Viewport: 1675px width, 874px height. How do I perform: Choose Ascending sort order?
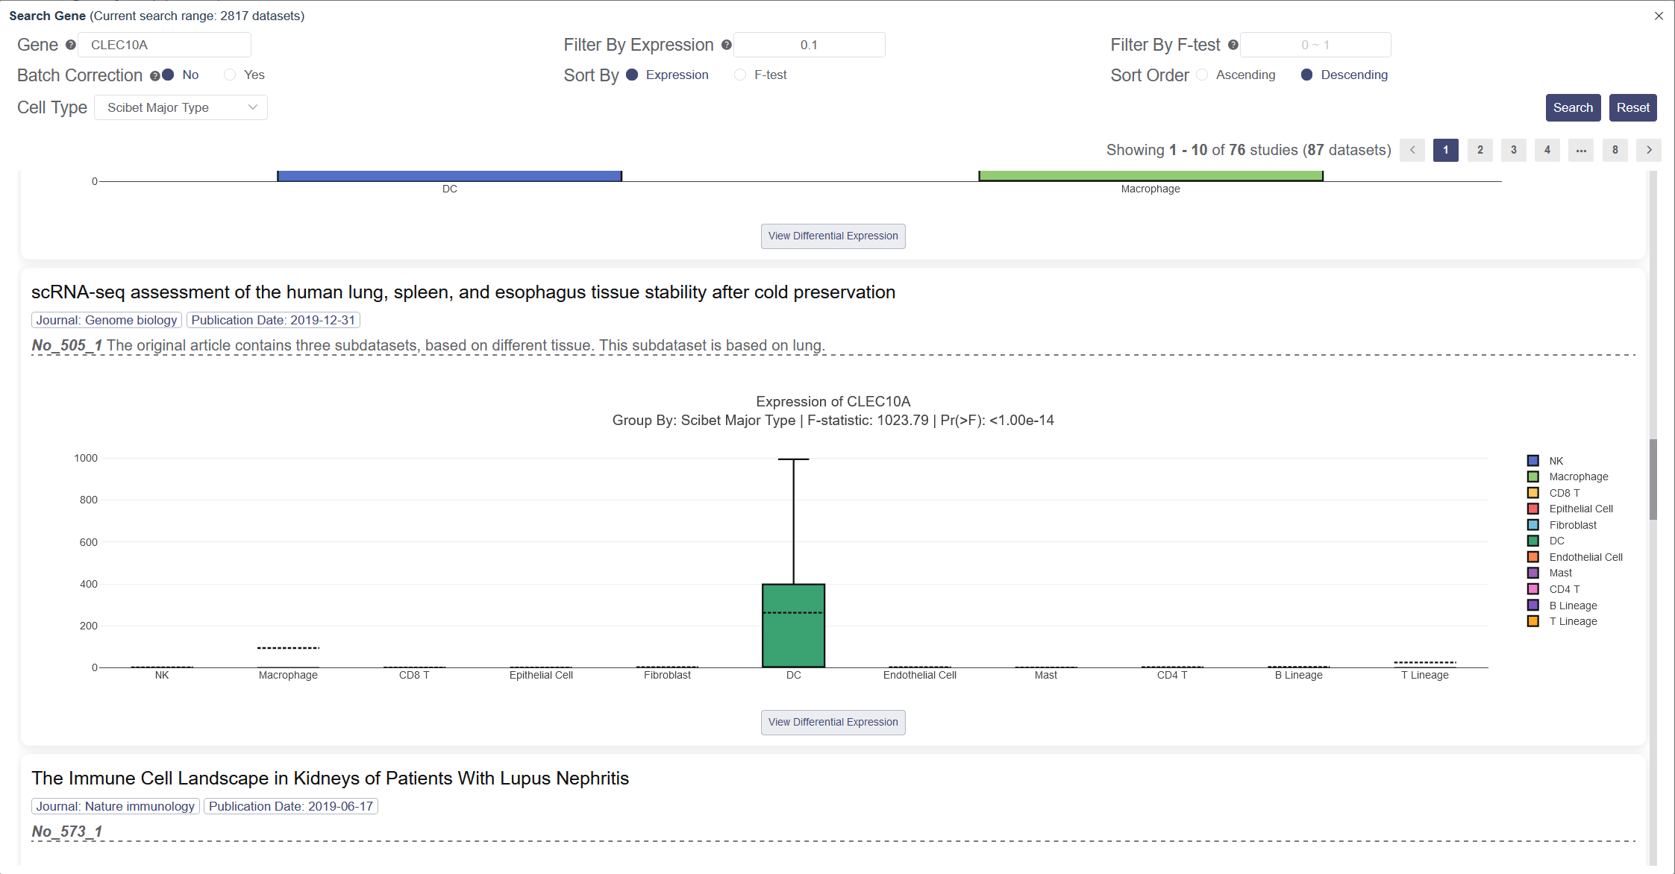click(x=1202, y=75)
